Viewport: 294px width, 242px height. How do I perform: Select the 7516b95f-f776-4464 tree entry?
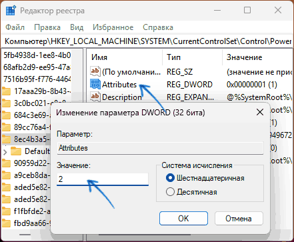[x=37, y=79]
